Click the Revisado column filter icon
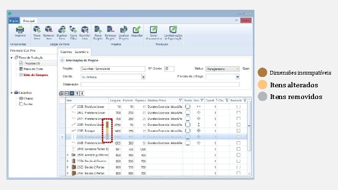 245,100
